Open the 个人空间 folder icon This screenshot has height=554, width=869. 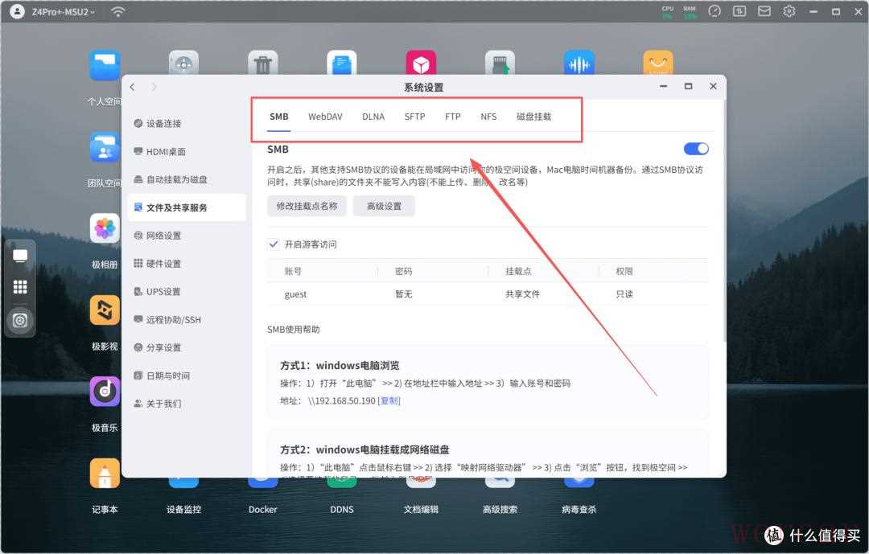click(x=105, y=66)
